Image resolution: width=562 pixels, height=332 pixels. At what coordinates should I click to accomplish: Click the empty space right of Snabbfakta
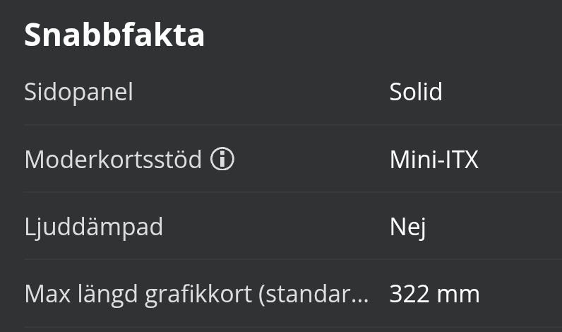(x=383, y=35)
